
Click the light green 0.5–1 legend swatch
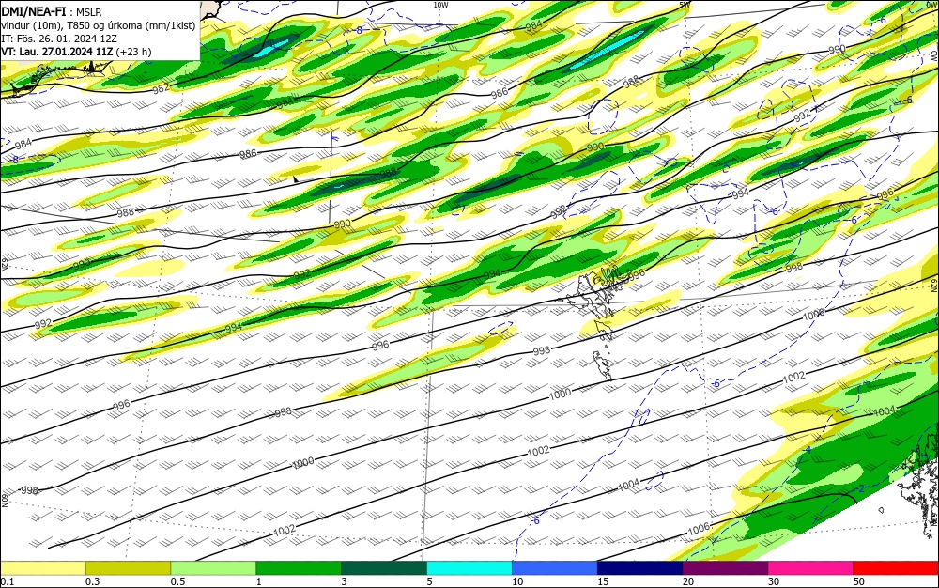[213, 568]
